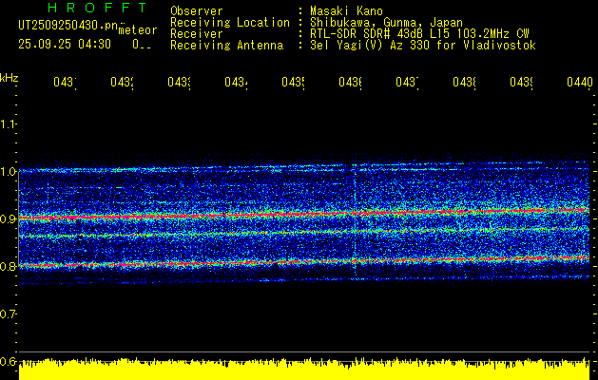
Task: Click the antenna text 3el Yagi(V) Az 330
Action: click(x=372, y=46)
